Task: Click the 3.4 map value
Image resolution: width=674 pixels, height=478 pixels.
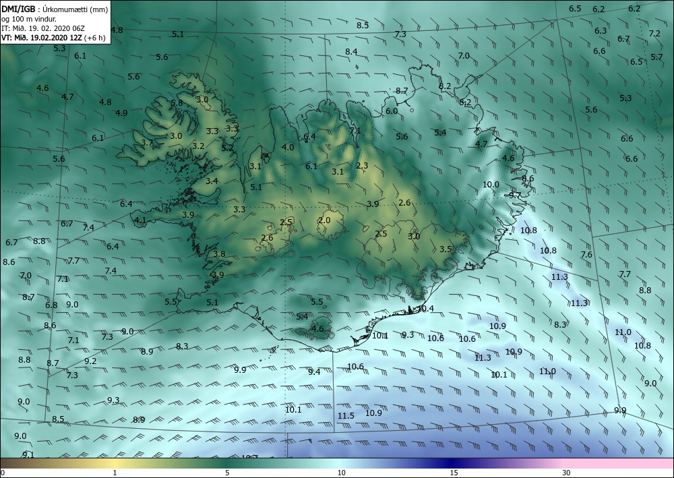Action: coord(212,181)
